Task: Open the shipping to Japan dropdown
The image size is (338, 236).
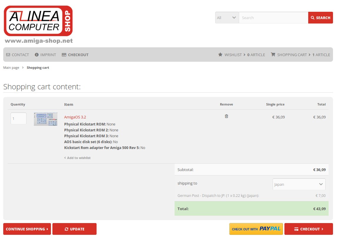Action: [299, 184]
